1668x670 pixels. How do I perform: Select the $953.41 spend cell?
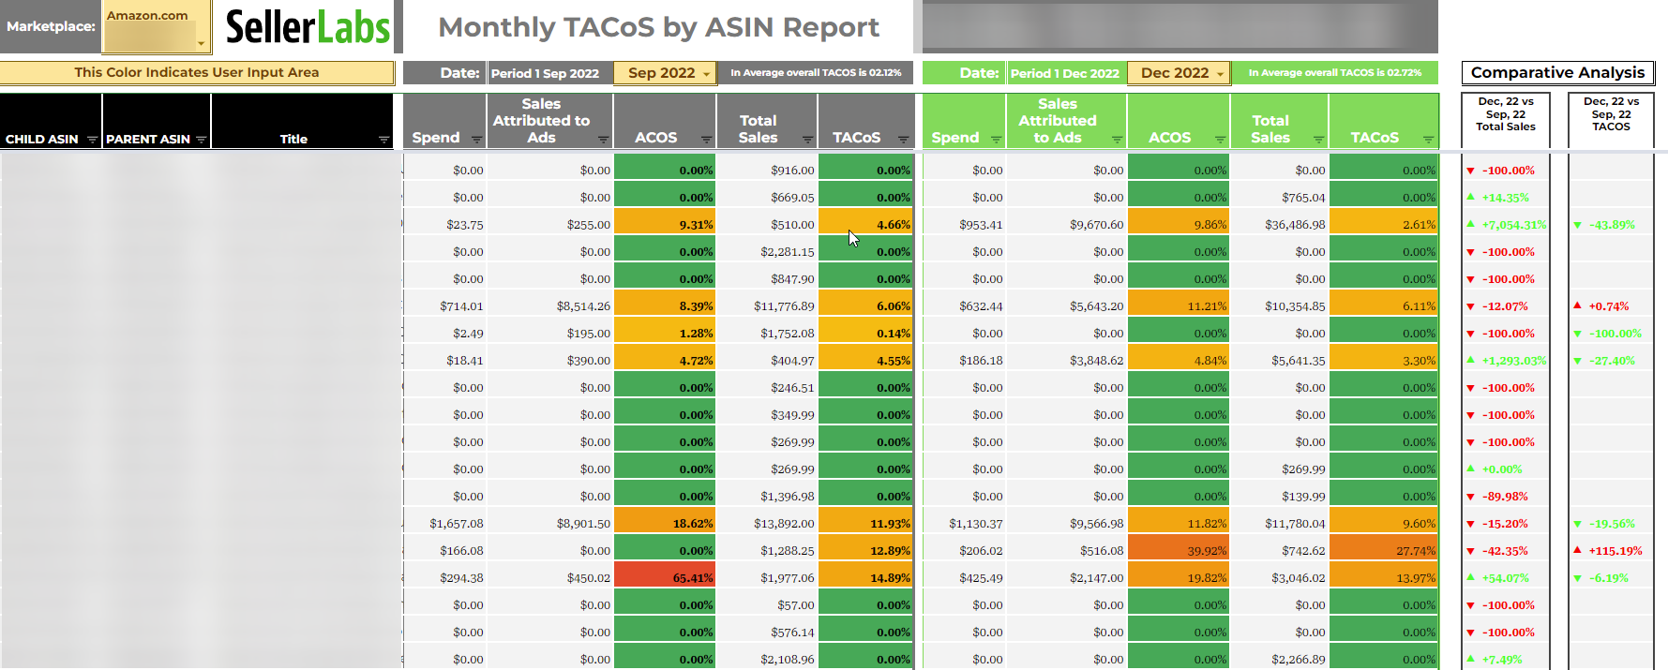coord(965,225)
